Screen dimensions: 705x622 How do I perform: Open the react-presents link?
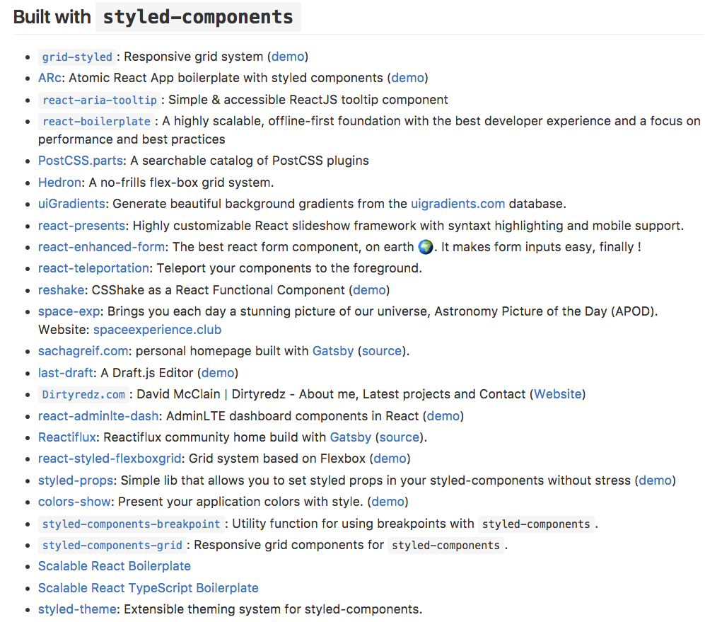[82, 226]
